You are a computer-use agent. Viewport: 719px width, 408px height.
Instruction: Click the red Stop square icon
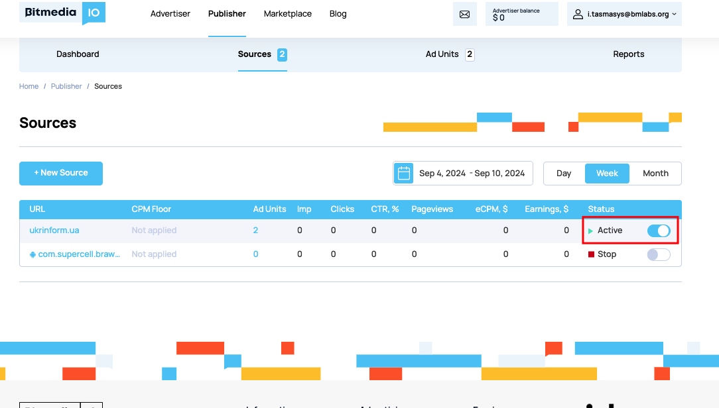tap(591, 254)
